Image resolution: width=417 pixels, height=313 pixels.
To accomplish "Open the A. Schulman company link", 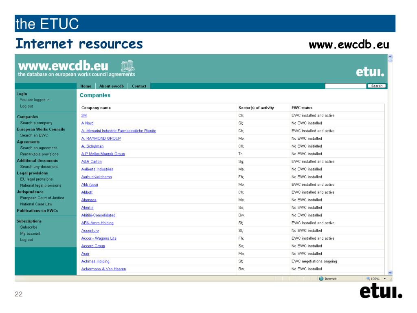I will click(92, 146).
